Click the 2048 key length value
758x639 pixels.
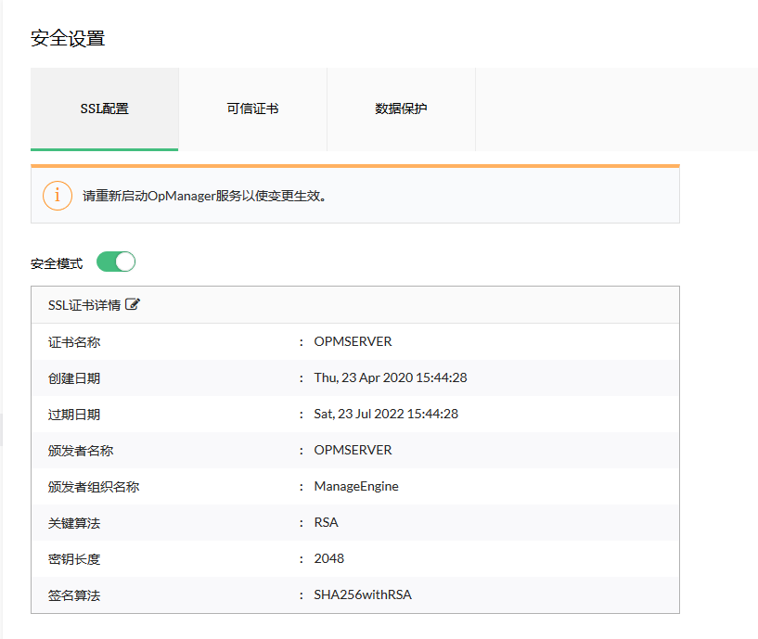329,558
